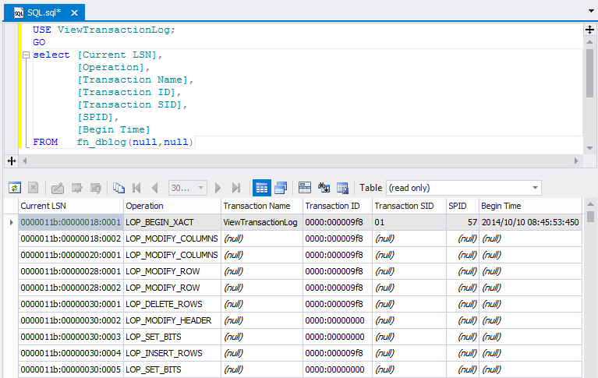Click the editor vertical scrollbar down arrow
This screenshot has width=598, height=378.
pyautogui.click(x=589, y=148)
